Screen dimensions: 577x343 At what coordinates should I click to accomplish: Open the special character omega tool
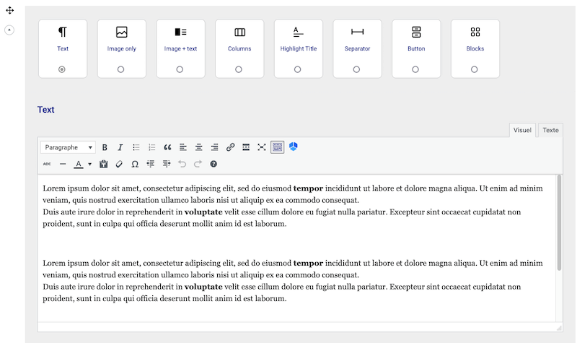[135, 164]
